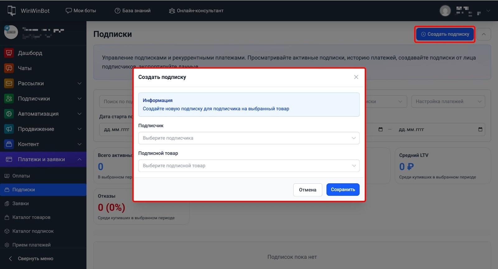Close the 'Создать подписку' dialog
Image resolution: width=498 pixels, height=269 pixels.
click(356, 77)
